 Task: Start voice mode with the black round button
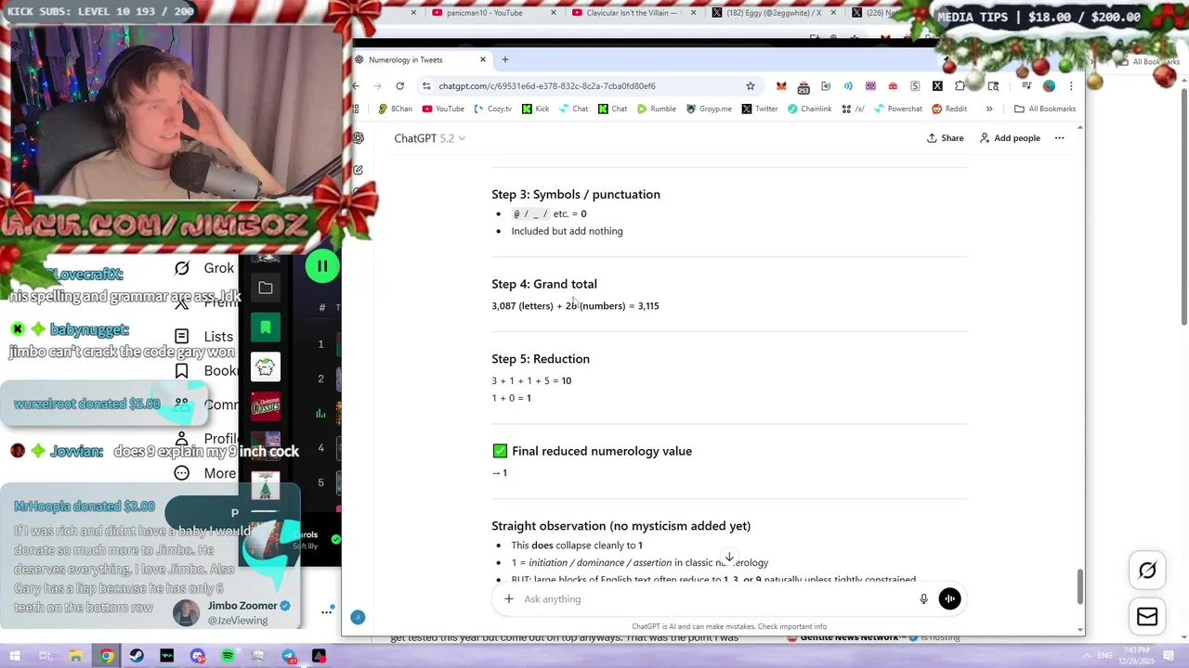(949, 599)
